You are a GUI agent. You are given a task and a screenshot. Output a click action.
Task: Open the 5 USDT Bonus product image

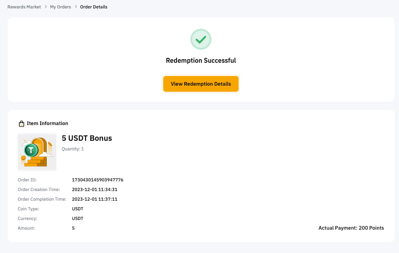tap(37, 152)
